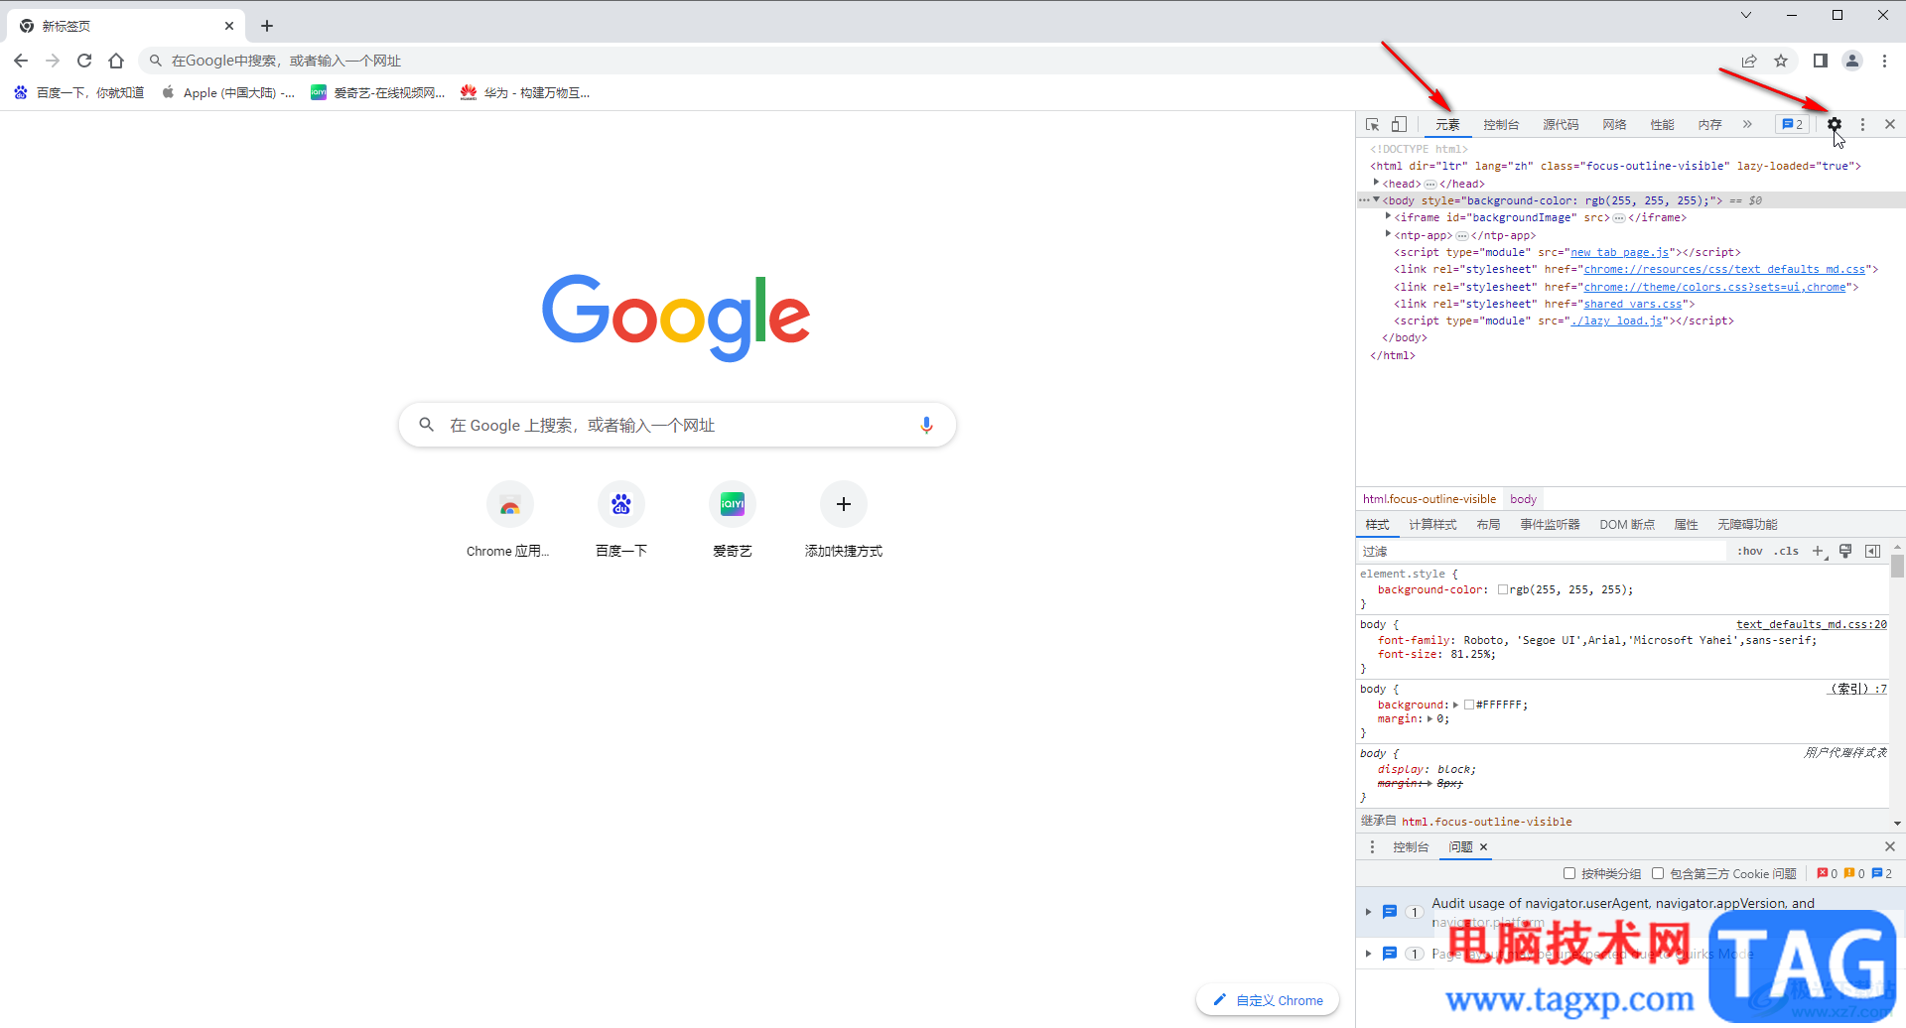1906x1028 pixels.
Task: Bookmark this tab with the star
Action: [1781, 61]
